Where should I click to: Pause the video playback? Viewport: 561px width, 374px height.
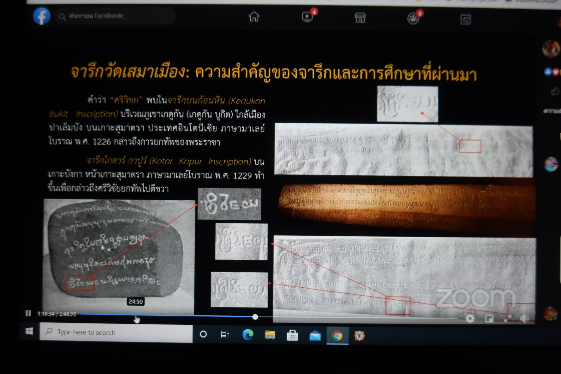[28, 313]
